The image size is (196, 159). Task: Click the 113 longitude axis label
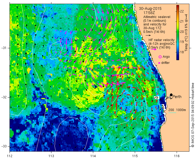pos(51,156)
